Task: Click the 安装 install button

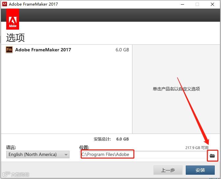Action: click(x=200, y=170)
